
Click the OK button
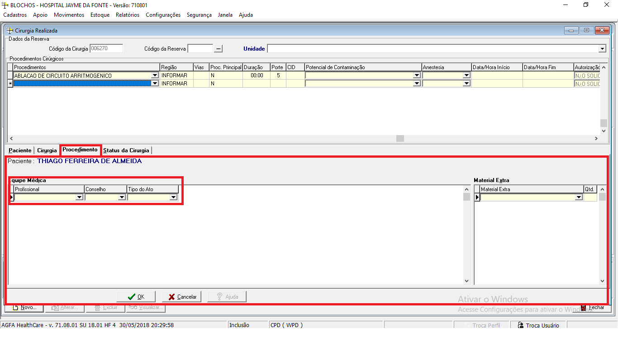point(136,297)
